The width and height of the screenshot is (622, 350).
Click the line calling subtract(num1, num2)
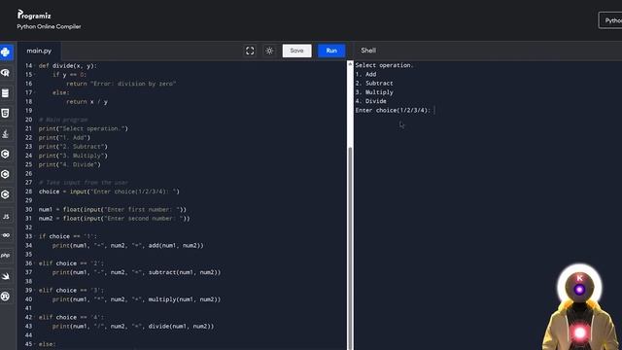click(x=136, y=272)
